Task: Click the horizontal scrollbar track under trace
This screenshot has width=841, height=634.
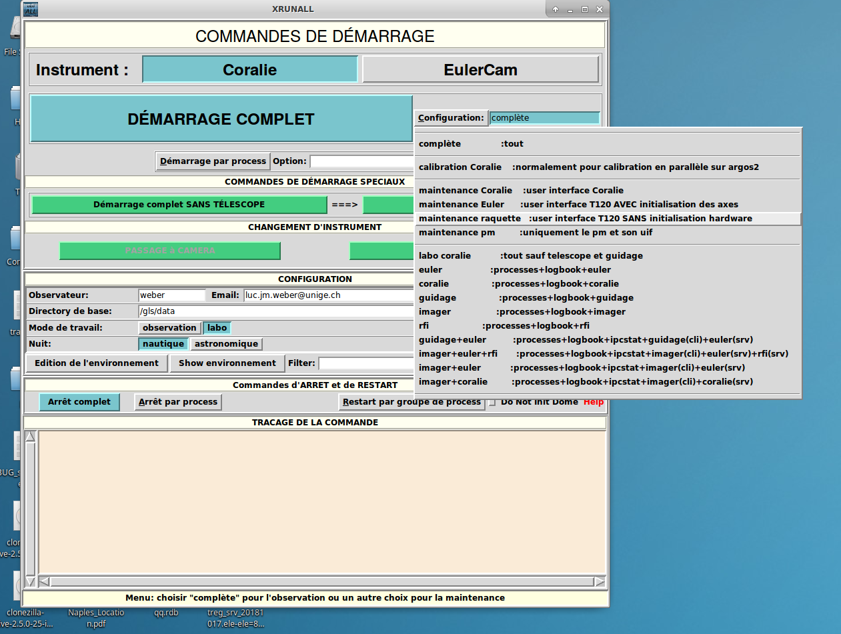Action: [320, 581]
